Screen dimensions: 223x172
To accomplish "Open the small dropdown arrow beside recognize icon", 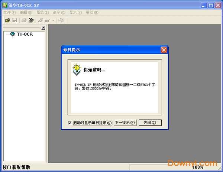I will click(x=53, y=20).
